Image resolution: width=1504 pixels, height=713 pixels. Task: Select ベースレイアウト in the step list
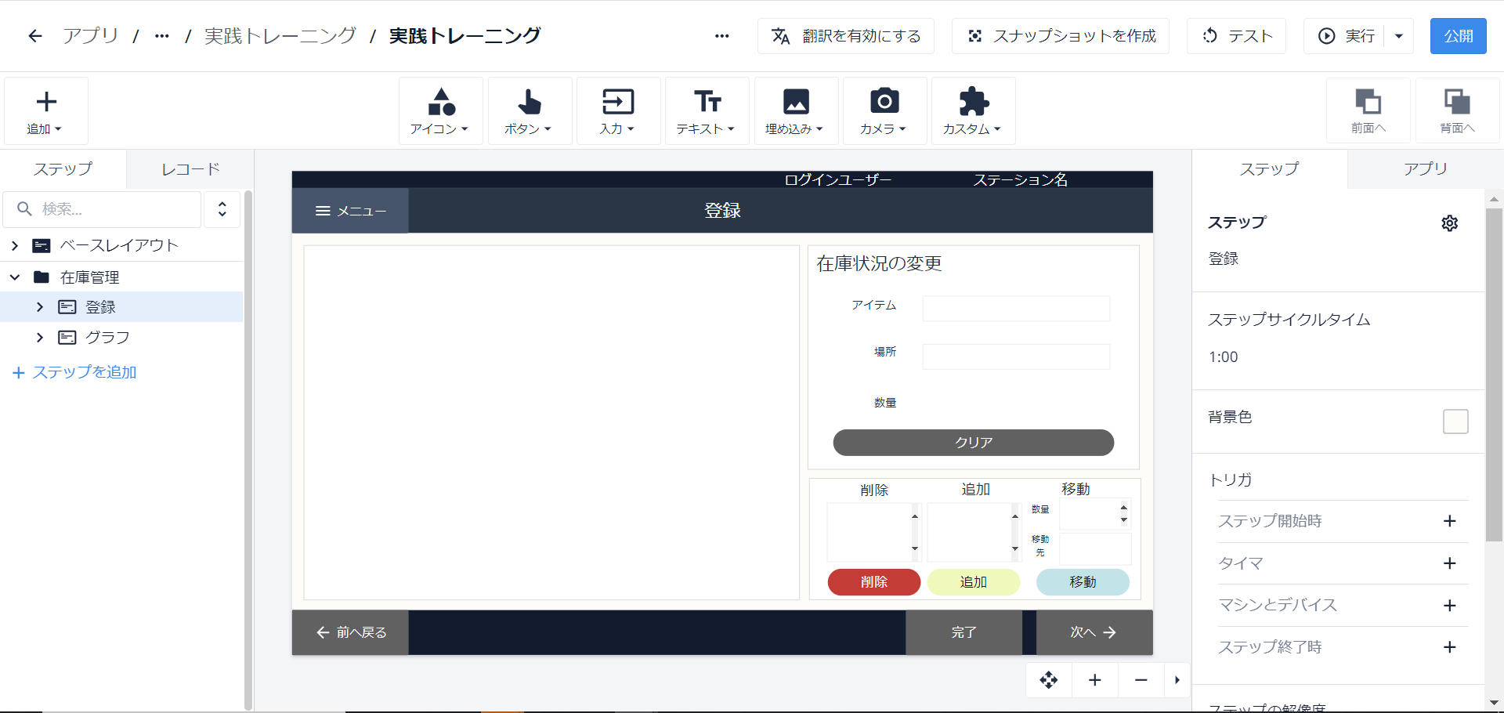(x=119, y=246)
